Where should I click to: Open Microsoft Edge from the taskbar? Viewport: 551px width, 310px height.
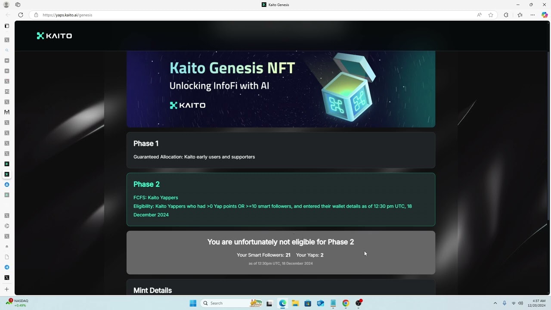click(x=282, y=303)
